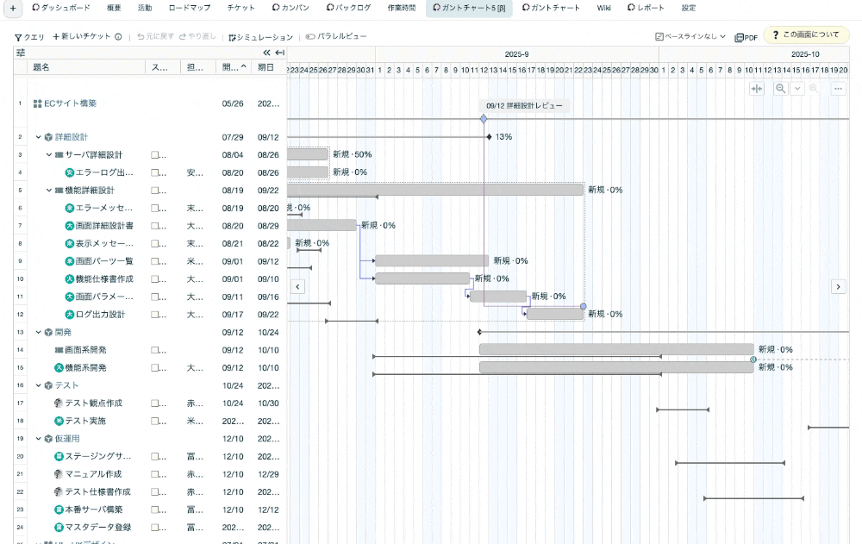
Task: Open the ベースラインなし dropdown
Action: click(690, 36)
